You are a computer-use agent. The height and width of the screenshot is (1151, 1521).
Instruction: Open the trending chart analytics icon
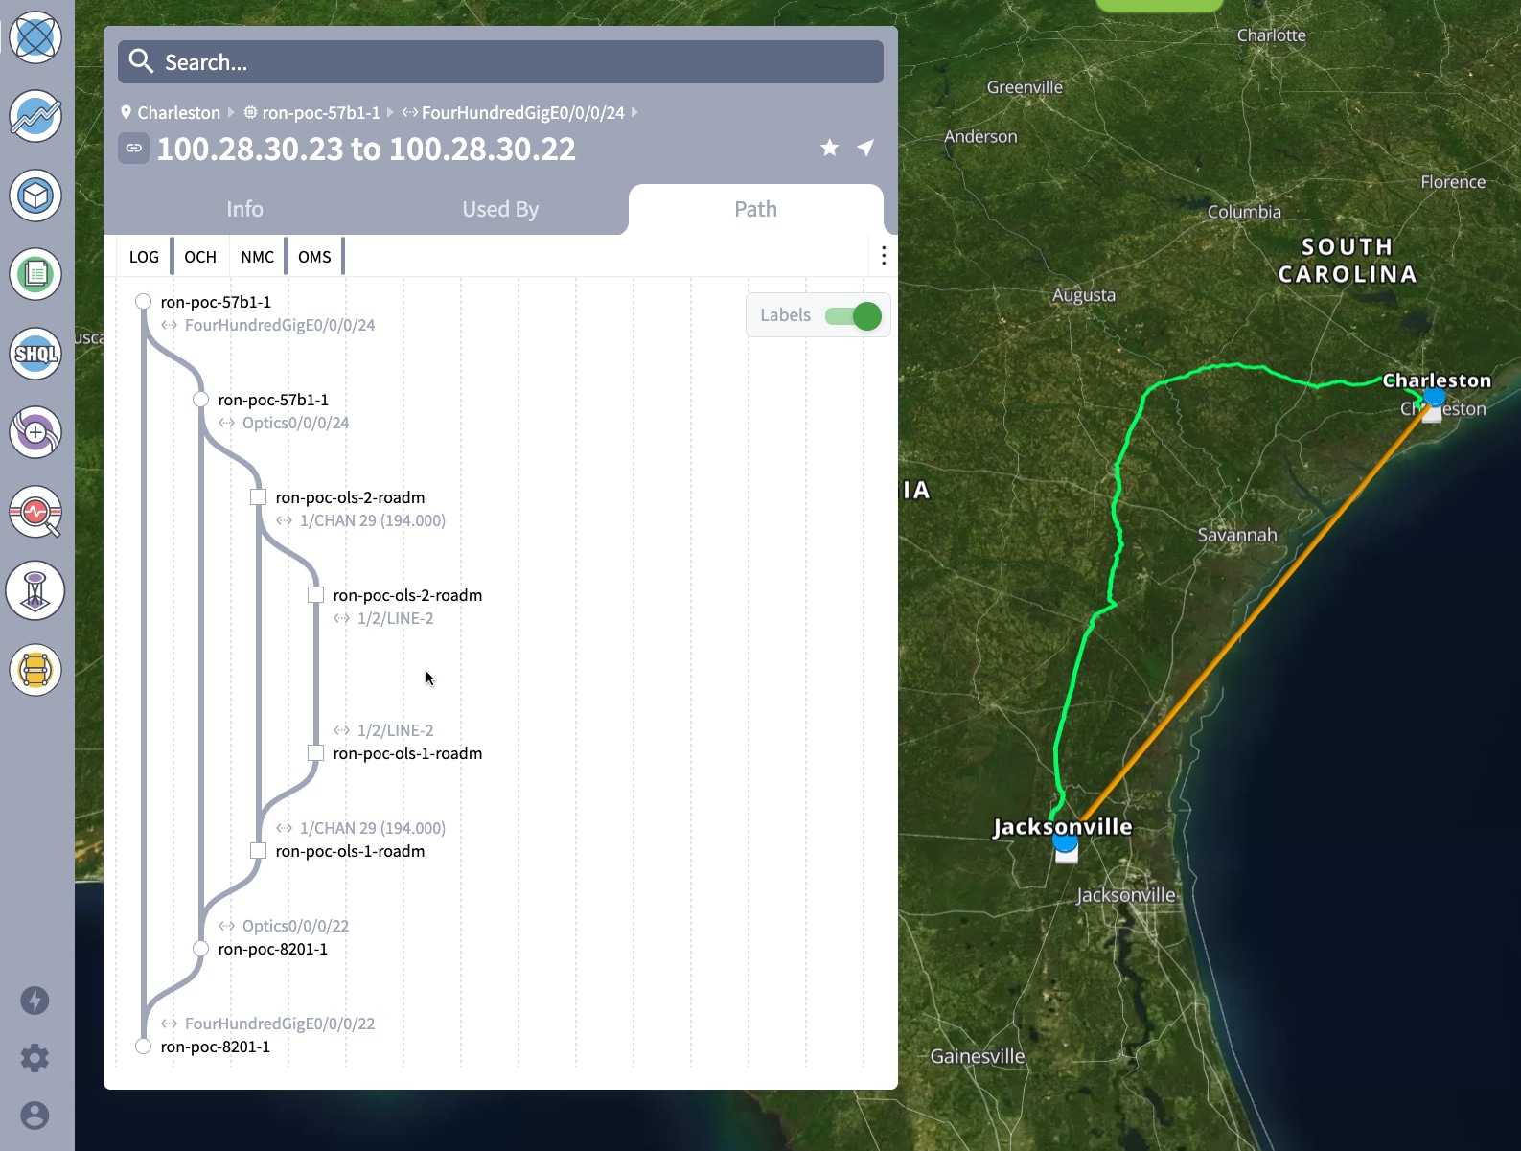(x=35, y=117)
